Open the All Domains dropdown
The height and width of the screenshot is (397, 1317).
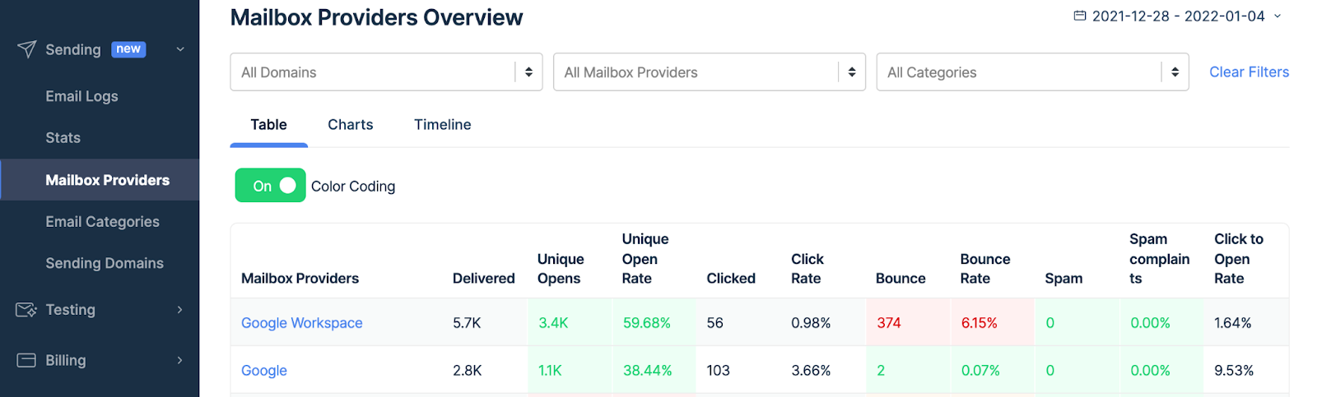(x=386, y=72)
